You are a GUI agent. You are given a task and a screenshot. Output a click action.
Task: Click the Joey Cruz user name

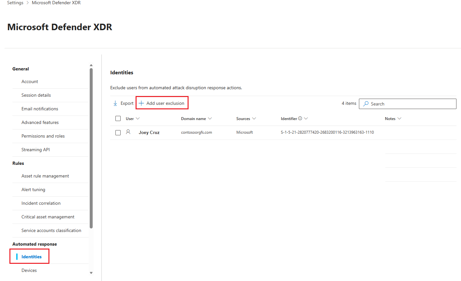[149, 132]
